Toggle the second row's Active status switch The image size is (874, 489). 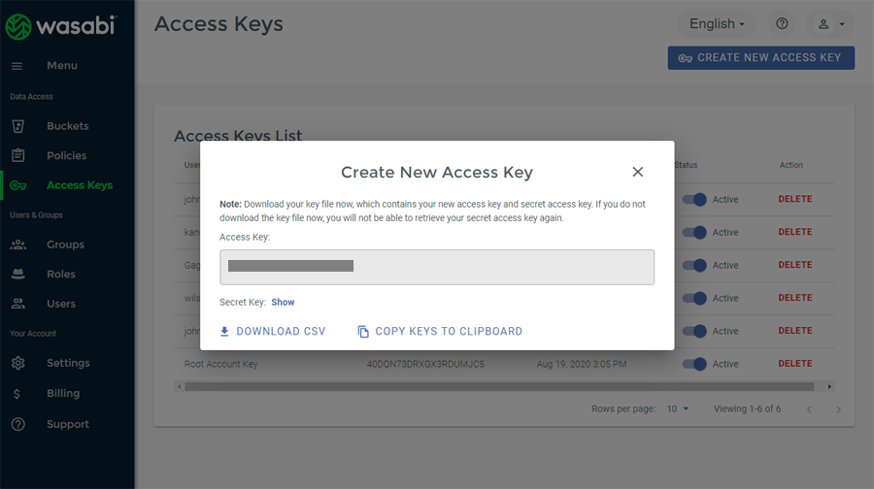click(x=694, y=233)
